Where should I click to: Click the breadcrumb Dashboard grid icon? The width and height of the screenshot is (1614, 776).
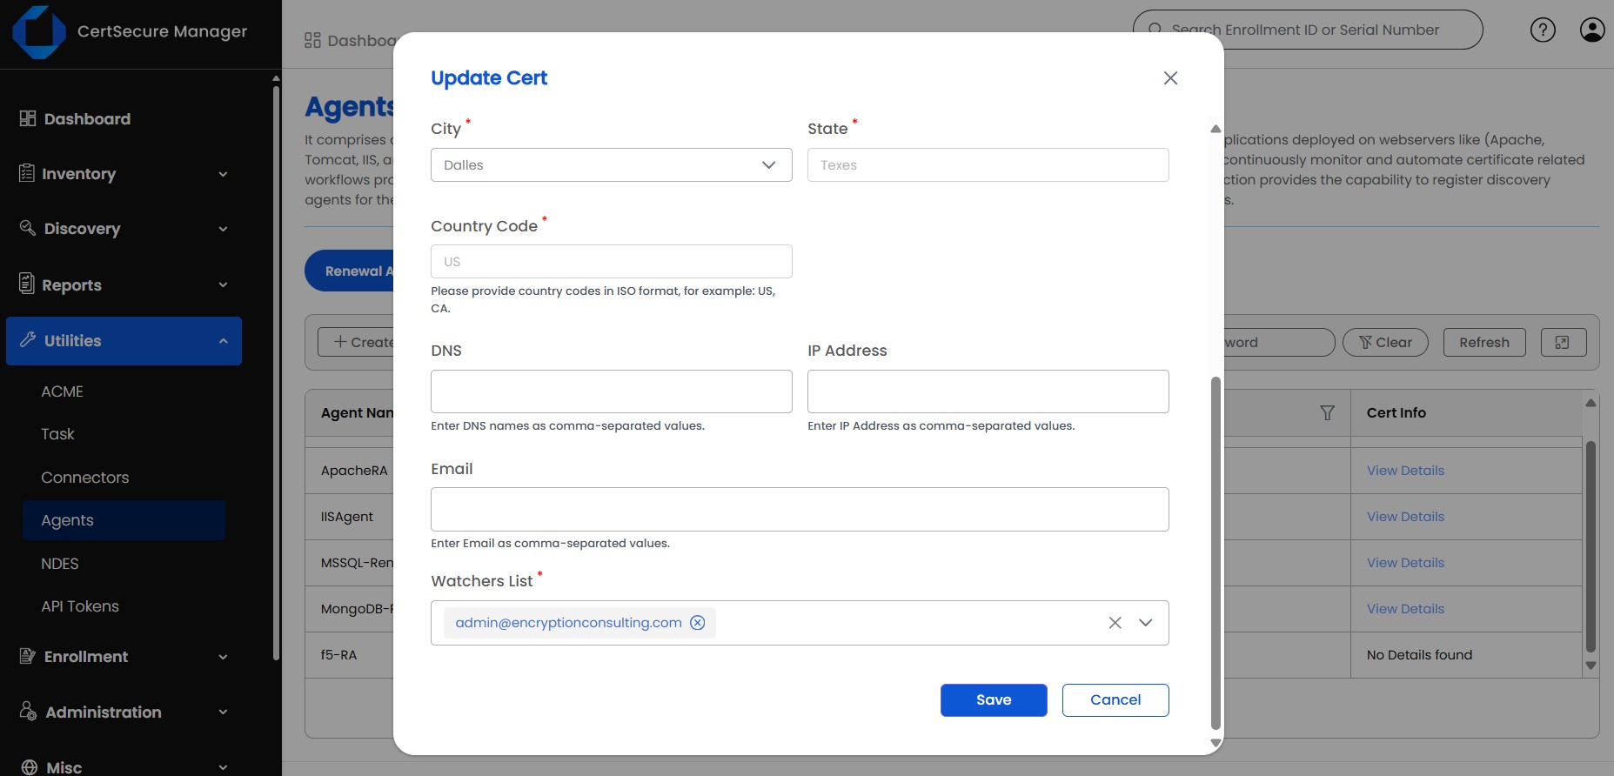pos(313,41)
